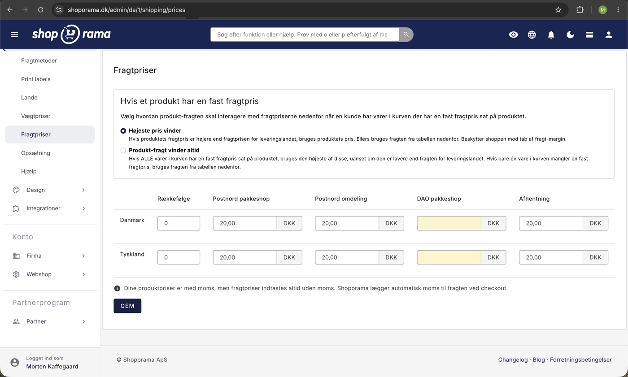Screen dimensions: 628x377
Task: Open the Changelog footer link
Action: pyautogui.click(x=513, y=360)
